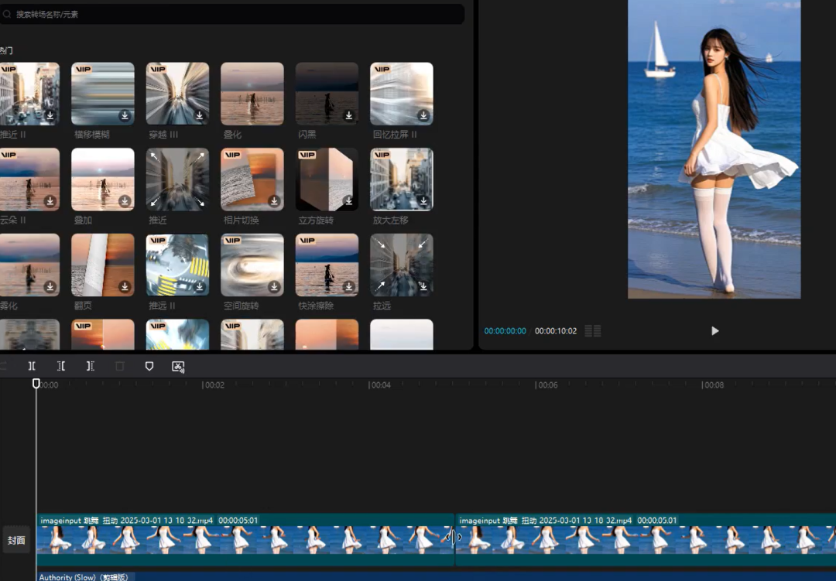Image resolution: width=836 pixels, height=581 pixels.
Task: Open the smart clip tool in timeline toolbar
Action: (178, 367)
